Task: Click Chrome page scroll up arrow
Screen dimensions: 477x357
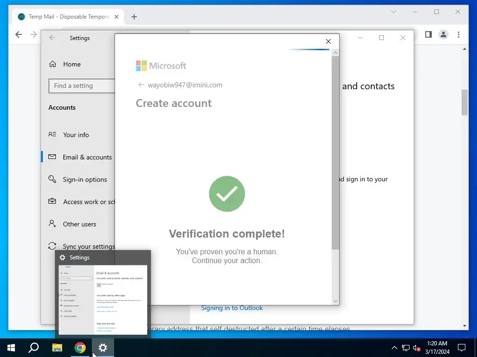Action: tap(464, 49)
